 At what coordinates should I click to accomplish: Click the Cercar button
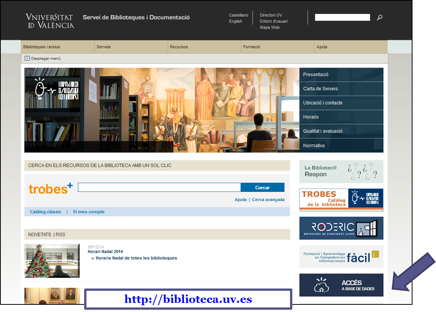(x=262, y=187)
